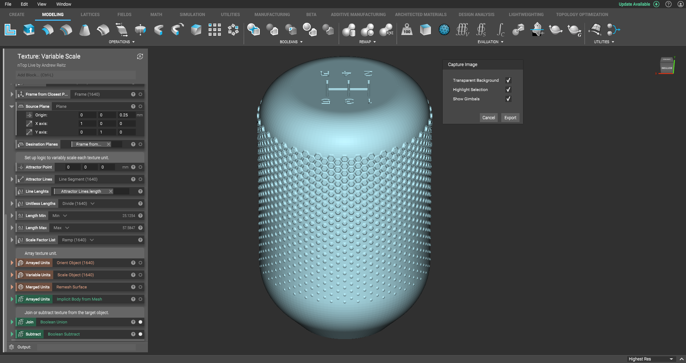Open help for the Join block

pyautogui.click(x=133, y=322)
